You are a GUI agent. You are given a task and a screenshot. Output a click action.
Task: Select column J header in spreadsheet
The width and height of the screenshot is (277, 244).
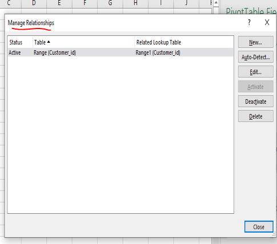coord(186,3)
